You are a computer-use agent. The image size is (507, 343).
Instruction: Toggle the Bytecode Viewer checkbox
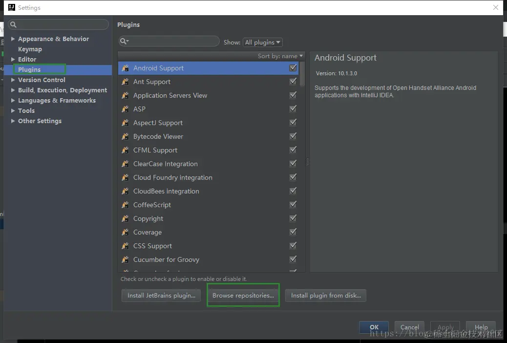pos(293,136)
